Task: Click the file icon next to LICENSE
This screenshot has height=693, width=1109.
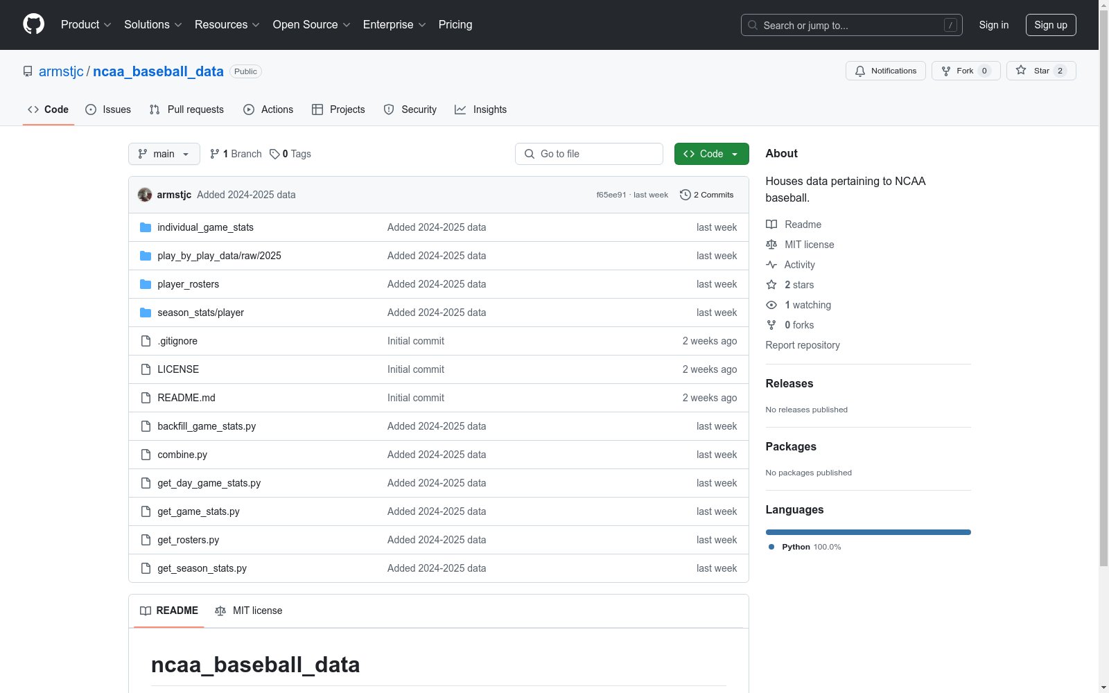Action: point(146,369)
